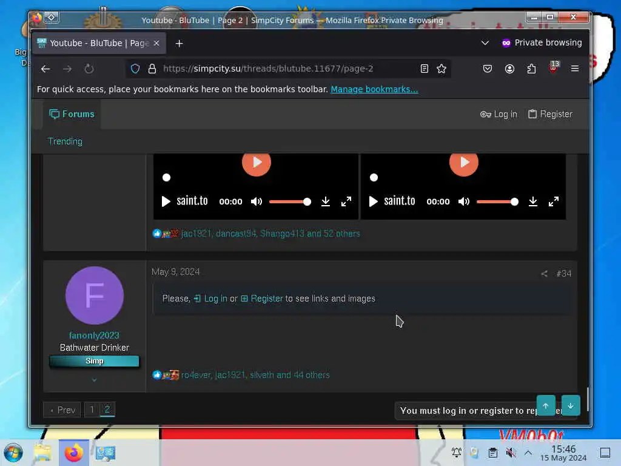Viewport: 621px width, 466px height.
Task: Bookmark this page with the star icon
Action: 441,69
